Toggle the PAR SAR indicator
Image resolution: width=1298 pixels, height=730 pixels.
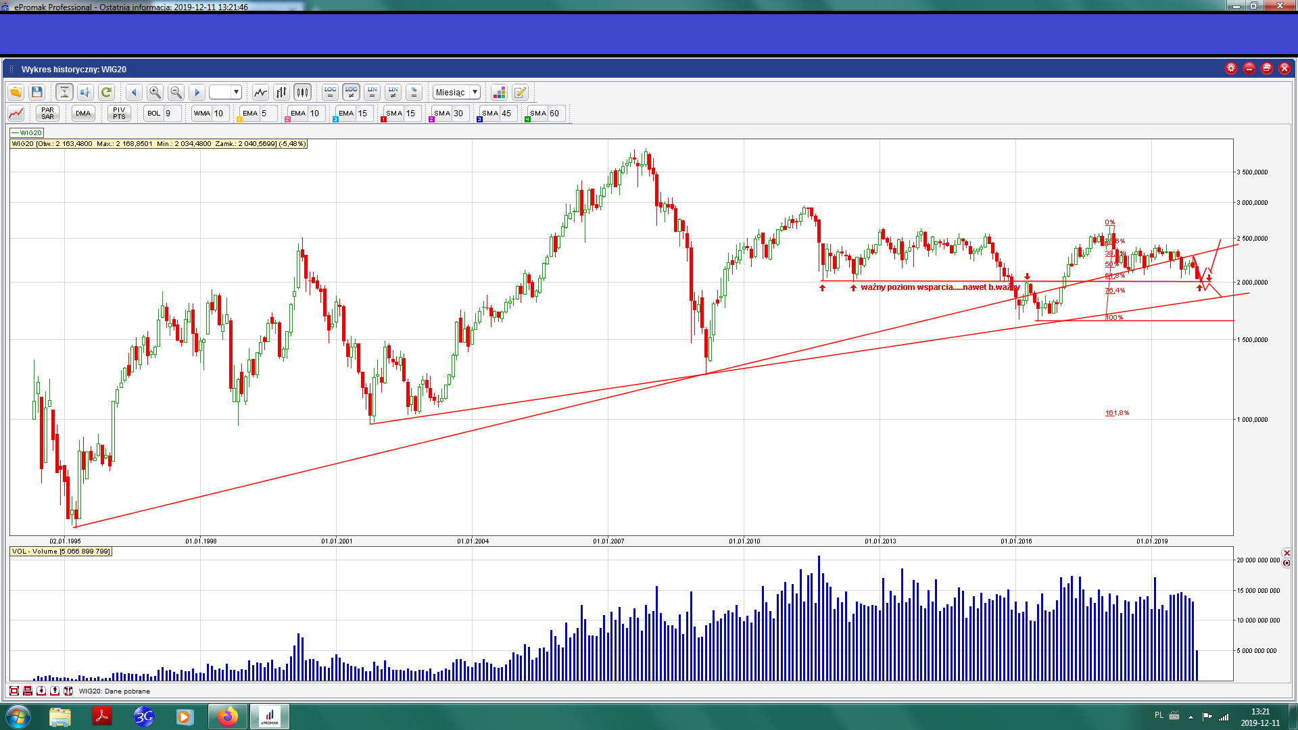point(47,114)
